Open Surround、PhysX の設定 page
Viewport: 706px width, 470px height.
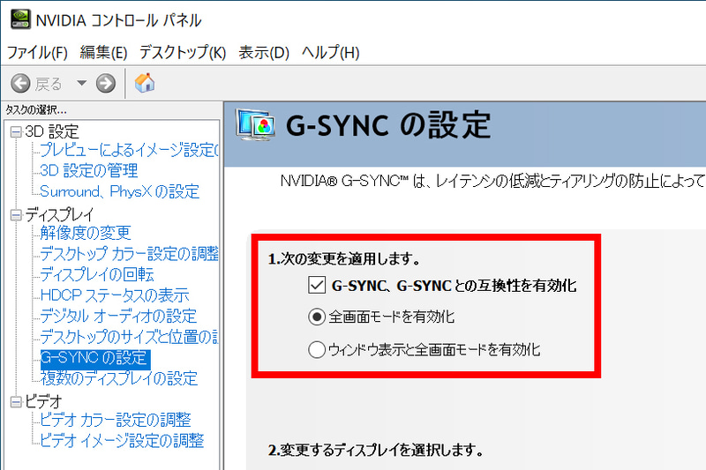point(119,191)
